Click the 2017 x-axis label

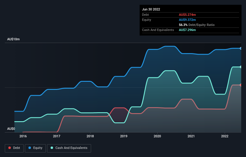point(57,136)
